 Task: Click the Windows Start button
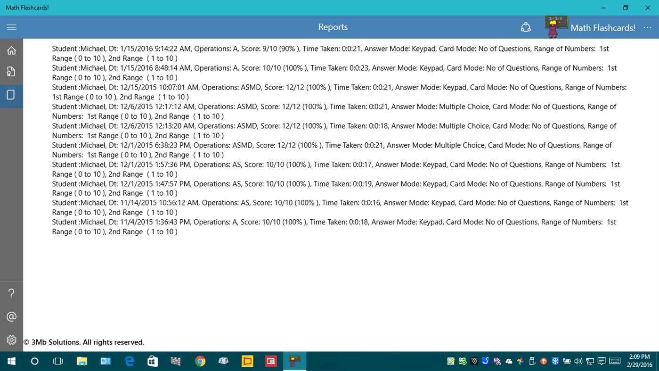click(x=11, y=361)
